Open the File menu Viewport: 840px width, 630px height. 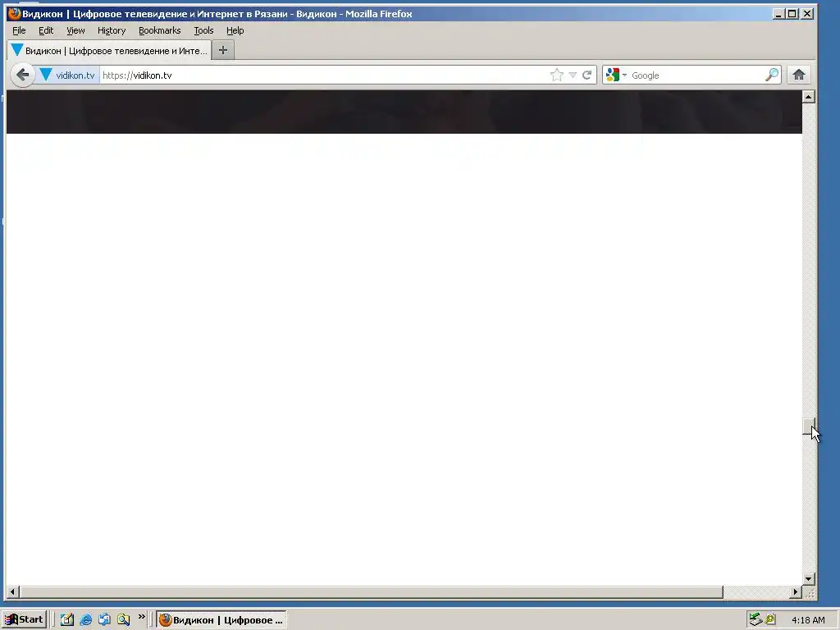[x=20, y=30]
